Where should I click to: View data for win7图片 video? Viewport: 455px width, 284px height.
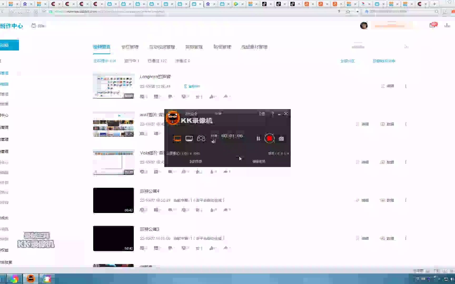(x=387, y=124)
